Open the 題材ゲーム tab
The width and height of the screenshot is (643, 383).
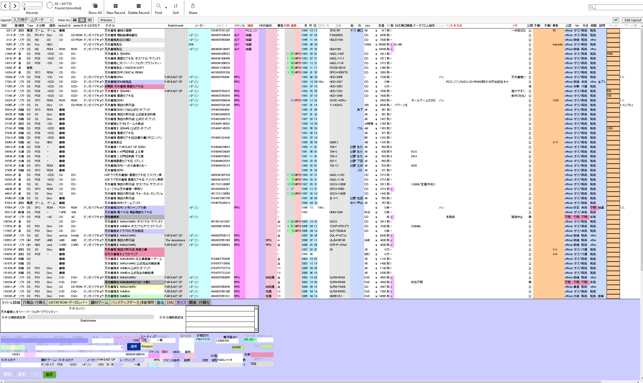click(99, 303)
